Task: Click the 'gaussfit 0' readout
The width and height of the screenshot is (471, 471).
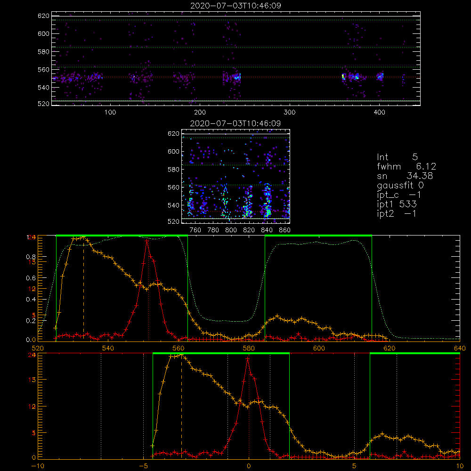Action: click(400, 185)
